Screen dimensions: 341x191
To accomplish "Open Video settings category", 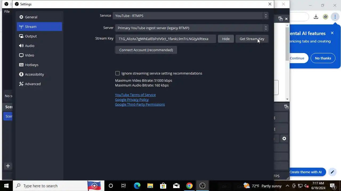I will tap(39, 55).
